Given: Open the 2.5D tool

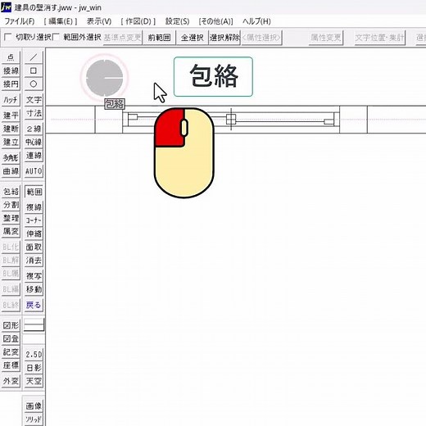Looking at the screenshot, I should click(34, 355).
